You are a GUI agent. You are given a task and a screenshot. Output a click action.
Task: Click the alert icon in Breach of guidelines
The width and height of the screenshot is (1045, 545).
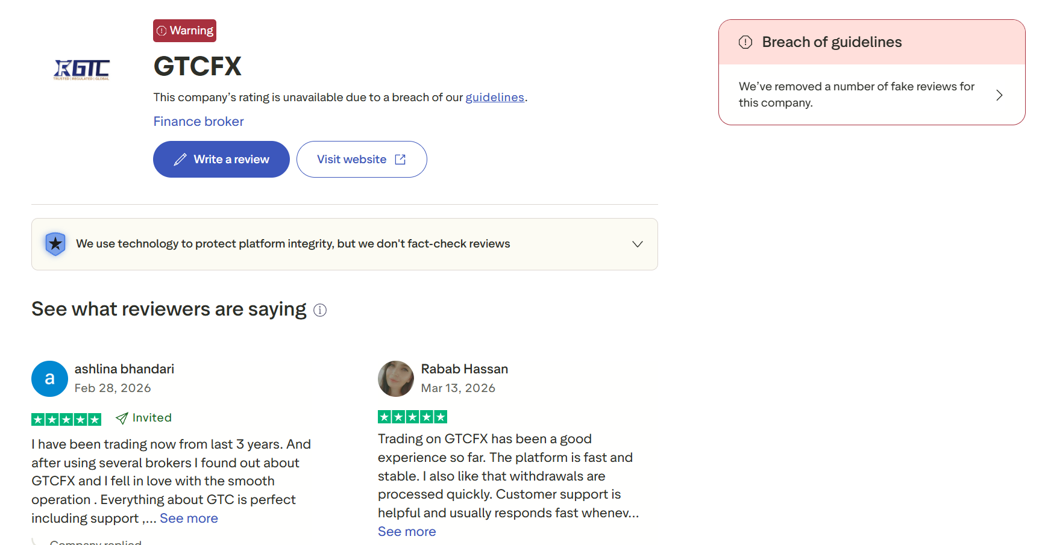[x=745, y=42]
